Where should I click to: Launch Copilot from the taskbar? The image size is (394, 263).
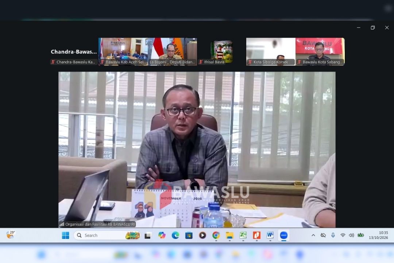(162, 235)
